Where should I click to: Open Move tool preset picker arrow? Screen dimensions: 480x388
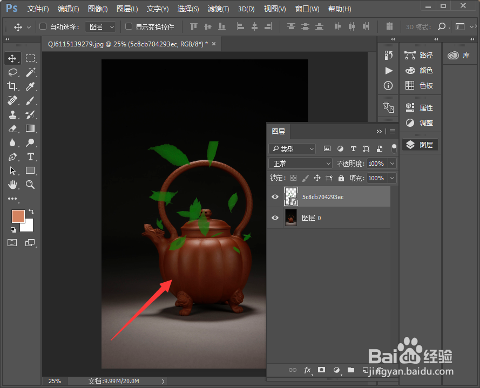point(29,27)
